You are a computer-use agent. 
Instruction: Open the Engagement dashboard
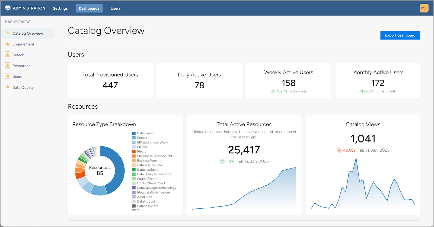tap(23, 44)
